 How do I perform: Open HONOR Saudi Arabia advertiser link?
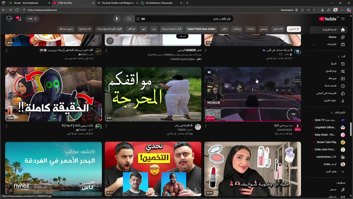(182, 59)
